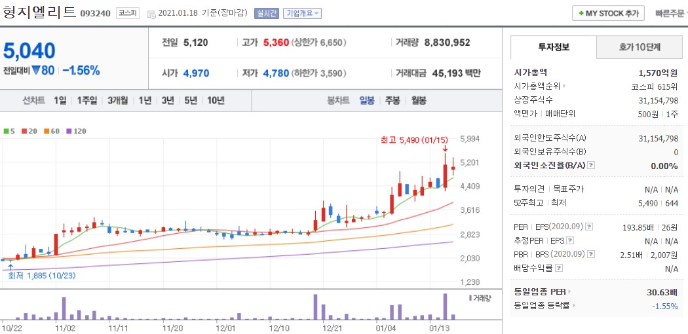Click the 0.00% foreign ownership rate value
Image resolution: width=688 pixels, height=334 pixels.
point(664,166)
